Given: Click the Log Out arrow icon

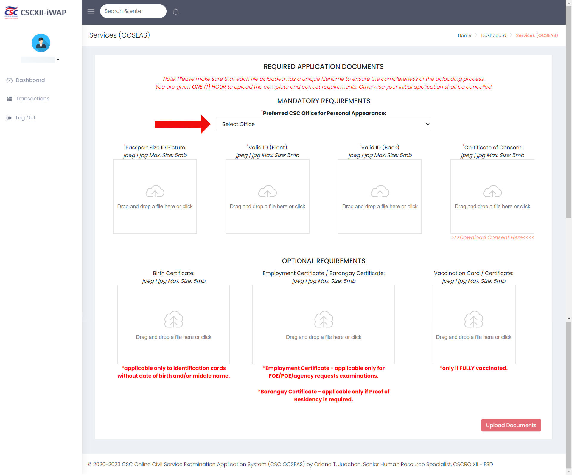Looking at the screenshot, I should 9,118.
